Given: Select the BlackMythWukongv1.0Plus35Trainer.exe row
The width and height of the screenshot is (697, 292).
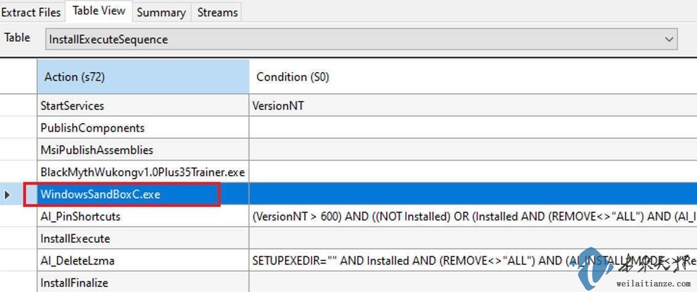Looking at the screenshot, I should [143, 172].
